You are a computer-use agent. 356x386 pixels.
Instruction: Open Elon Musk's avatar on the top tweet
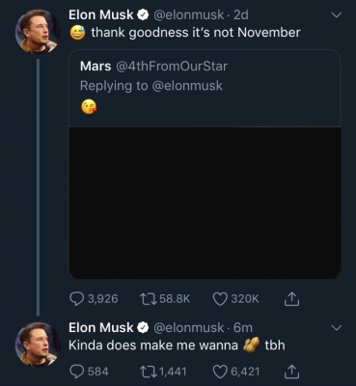[x=38, y=31]
